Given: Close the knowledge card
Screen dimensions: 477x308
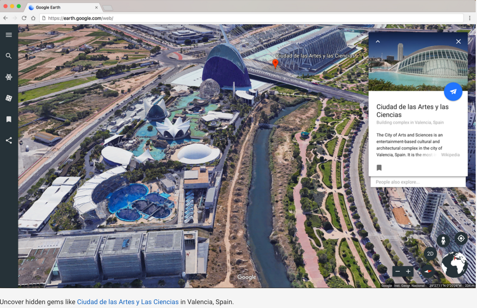Looking at the screenshot, I should tap(458, 41).
